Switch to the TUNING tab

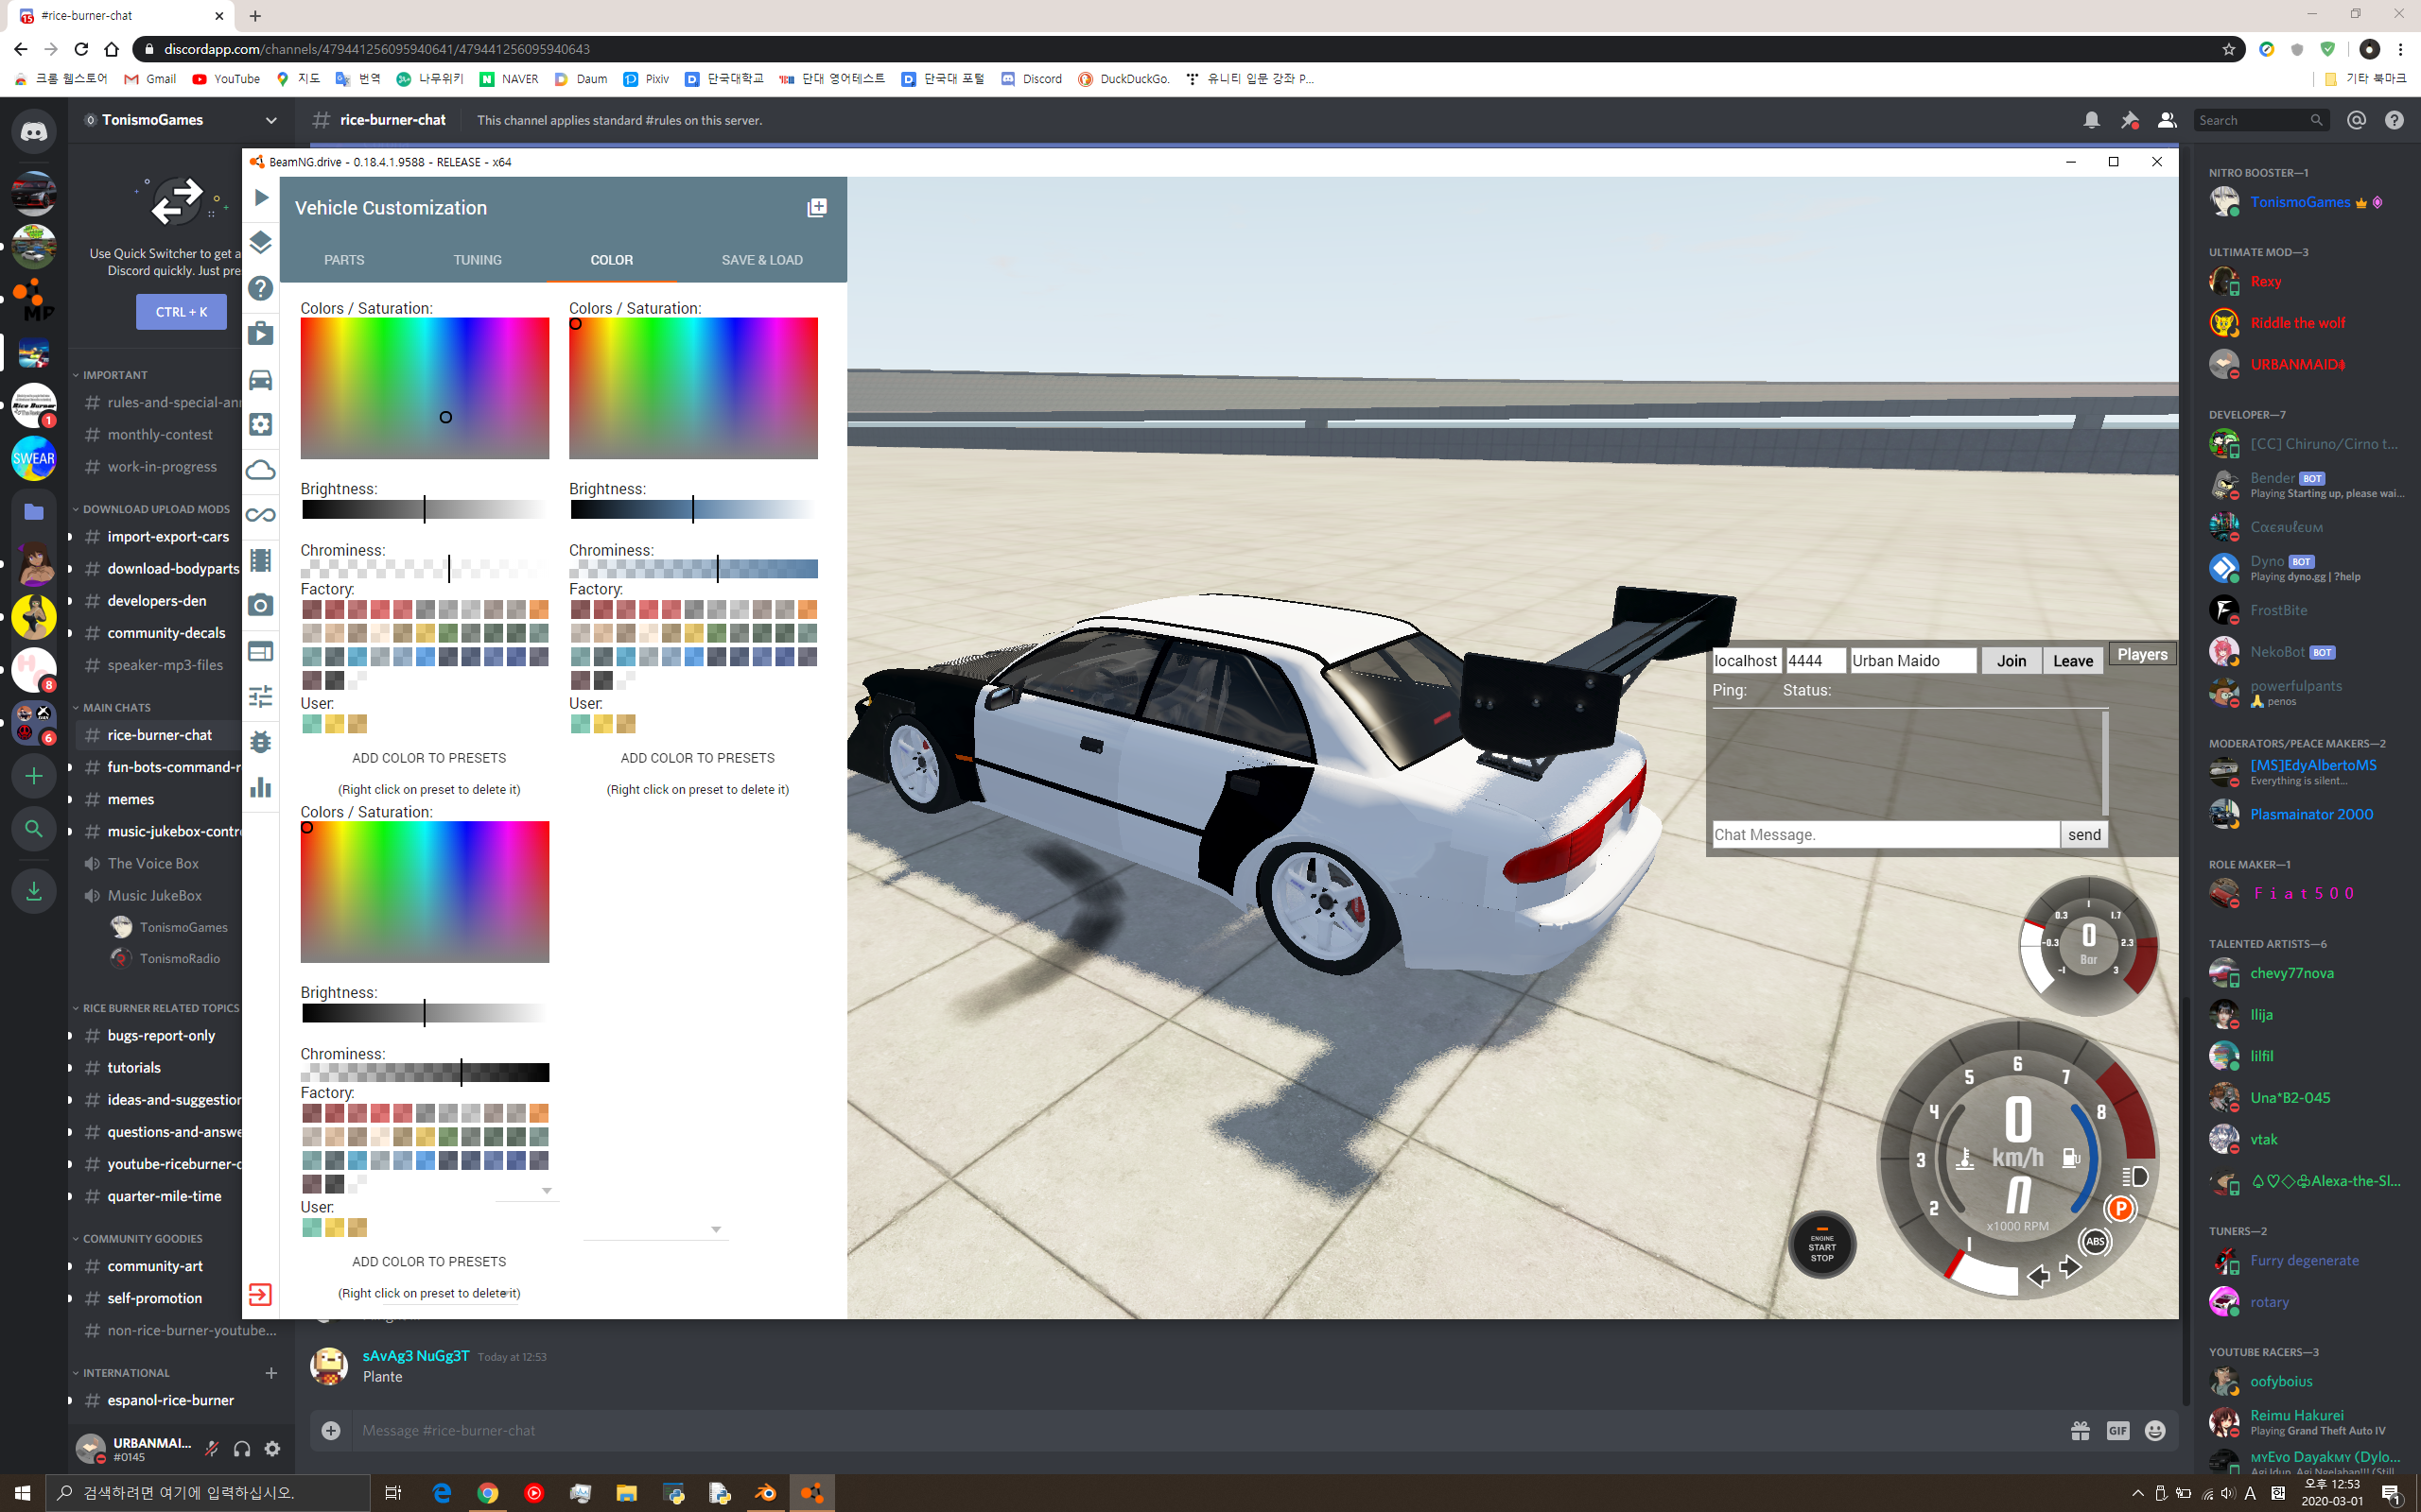click(x=478, y=260)
